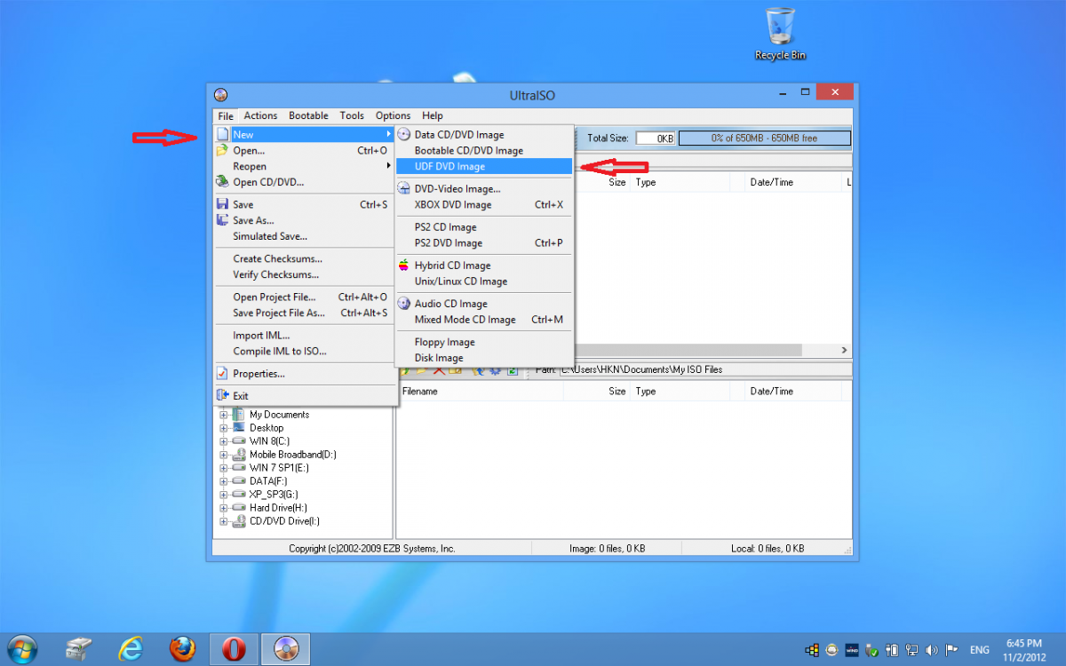Image resolution: width=1066 pixels, height=666 pixels.
Task: Open the volume speaker tray icon
Action: tap(932, 649)
